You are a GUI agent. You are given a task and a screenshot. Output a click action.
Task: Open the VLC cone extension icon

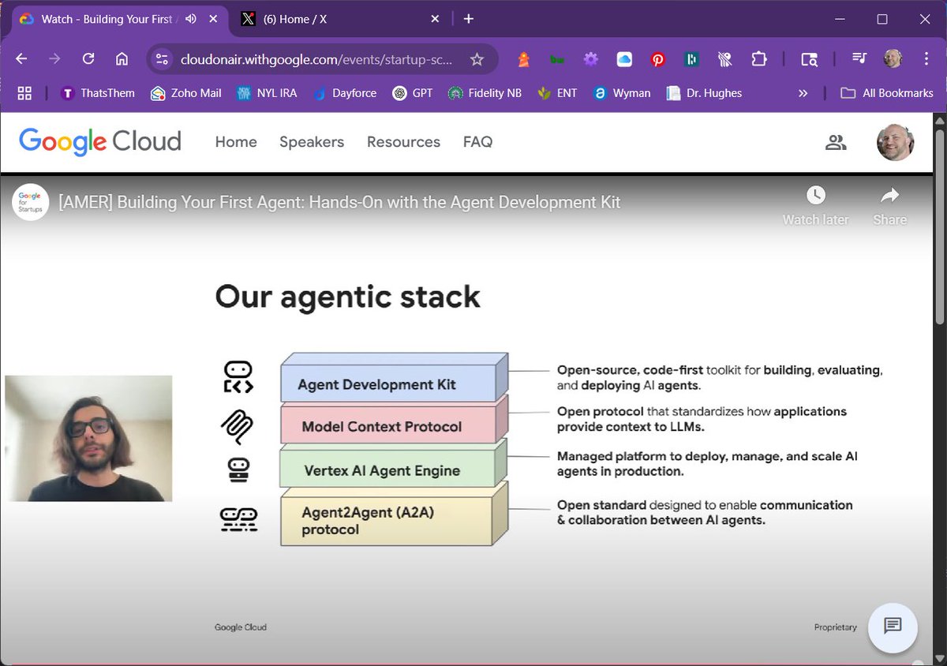(522, 59)
